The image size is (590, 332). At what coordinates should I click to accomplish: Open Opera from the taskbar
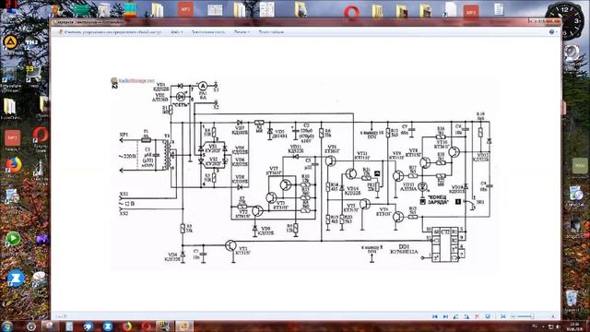(146, 326)
